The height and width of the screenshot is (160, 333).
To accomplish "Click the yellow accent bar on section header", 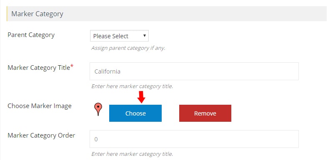I will click(x=7, y=14).
